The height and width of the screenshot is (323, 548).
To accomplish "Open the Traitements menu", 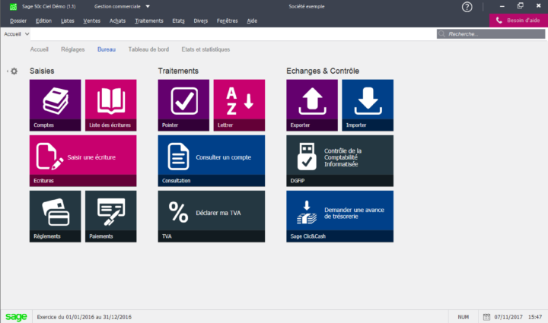I will click(x=149, y=21).
